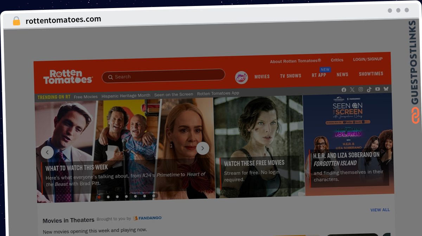
Task: Open the NEWS menu
Action: pyautogui.click(x=342, y=74)
